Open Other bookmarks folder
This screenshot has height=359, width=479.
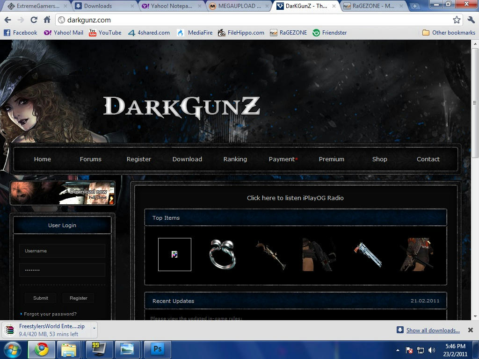tap(448, 33)
